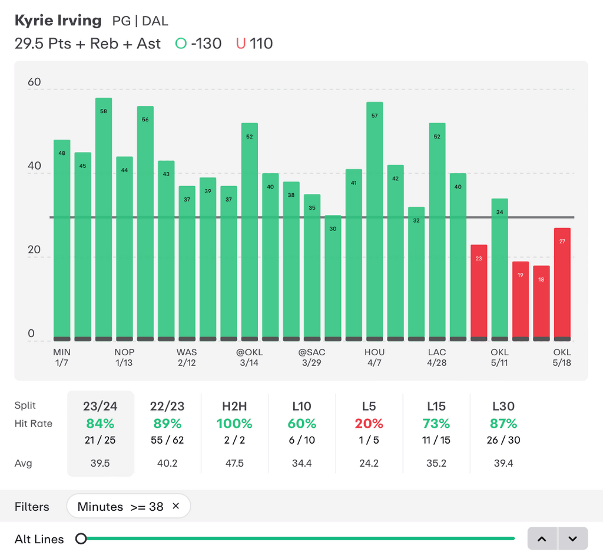Screen dimensions: 603x555
Task: Click the bar labeled 58
Action: point(104,219)
